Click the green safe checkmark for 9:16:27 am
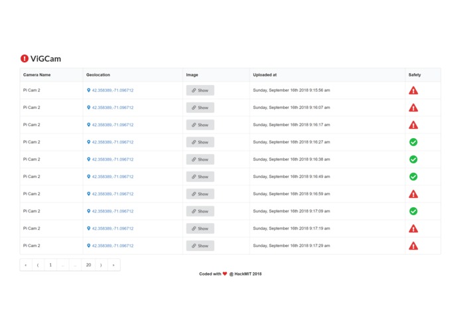 (x=413, y=142)
